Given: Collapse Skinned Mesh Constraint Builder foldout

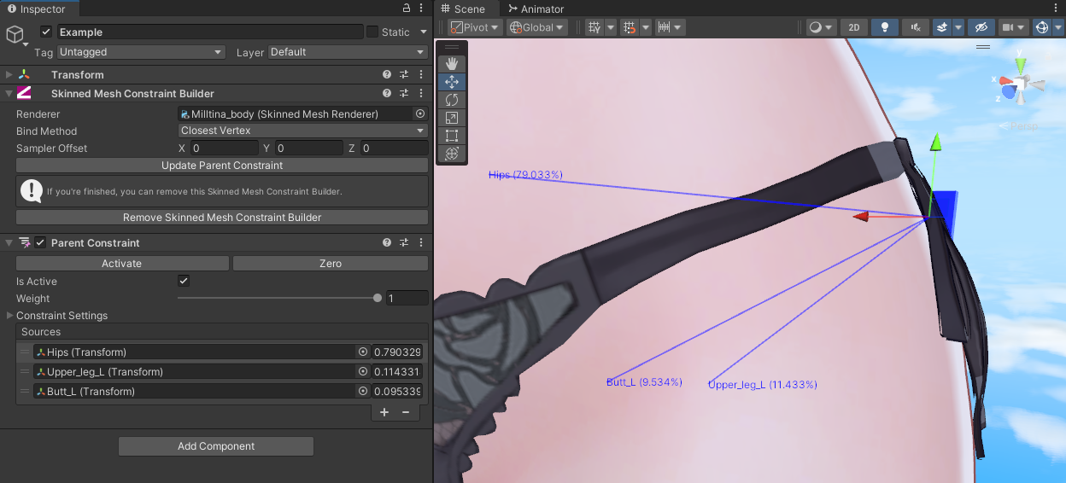Looking at the screenshot, I should [x=9, y=94].
